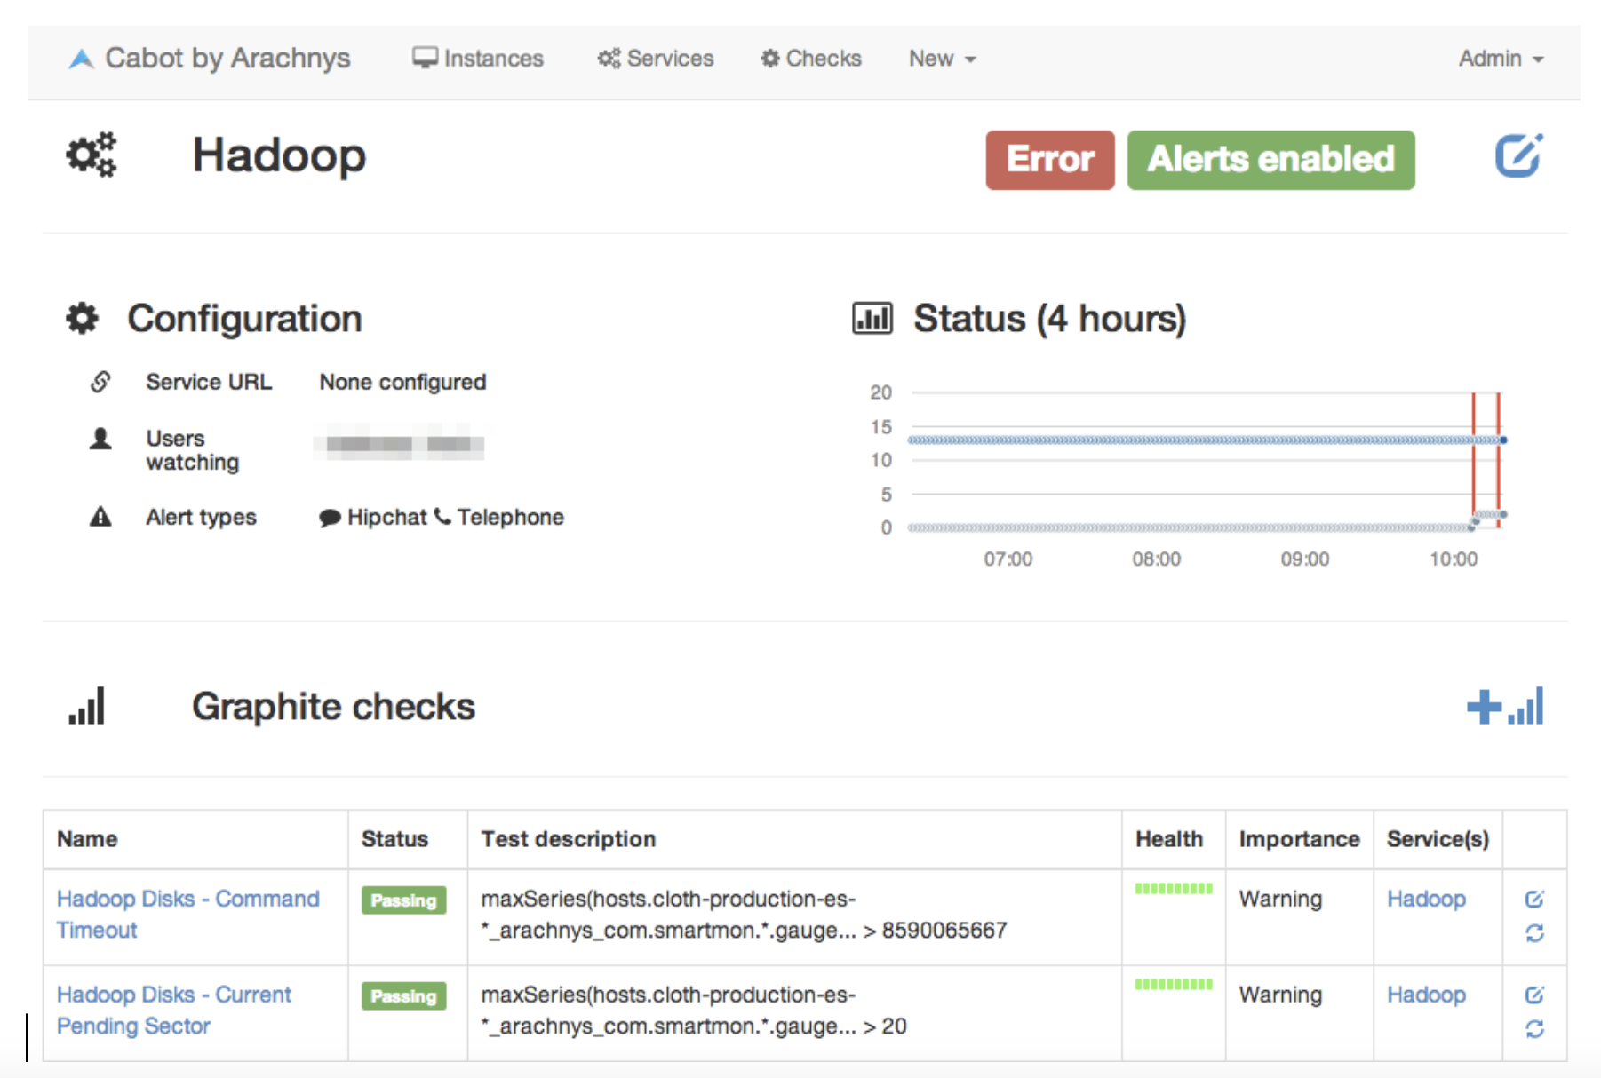Add a new Graphite check
This screenshot has width=1601, height=1078.
click(x=1505, y=707)
